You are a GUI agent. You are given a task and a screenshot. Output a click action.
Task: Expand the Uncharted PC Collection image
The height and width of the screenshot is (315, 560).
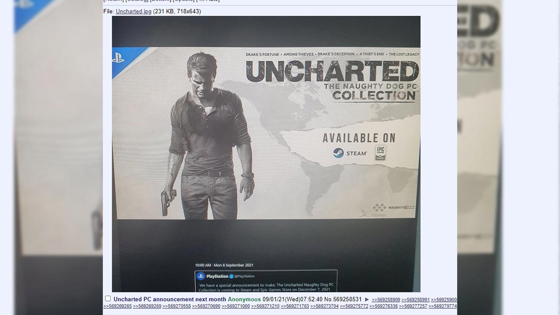[266, 153]
